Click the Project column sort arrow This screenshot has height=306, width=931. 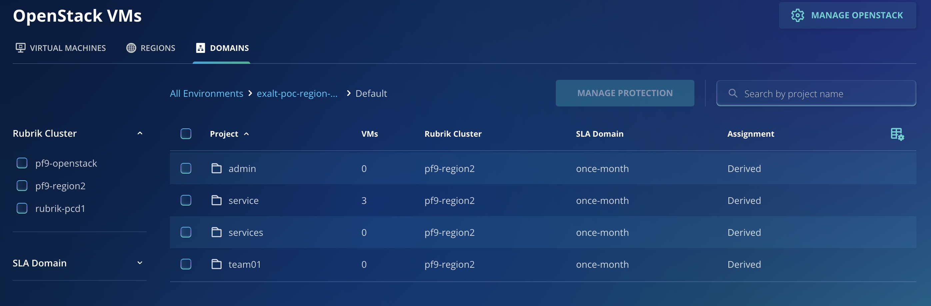pos(247,134)
